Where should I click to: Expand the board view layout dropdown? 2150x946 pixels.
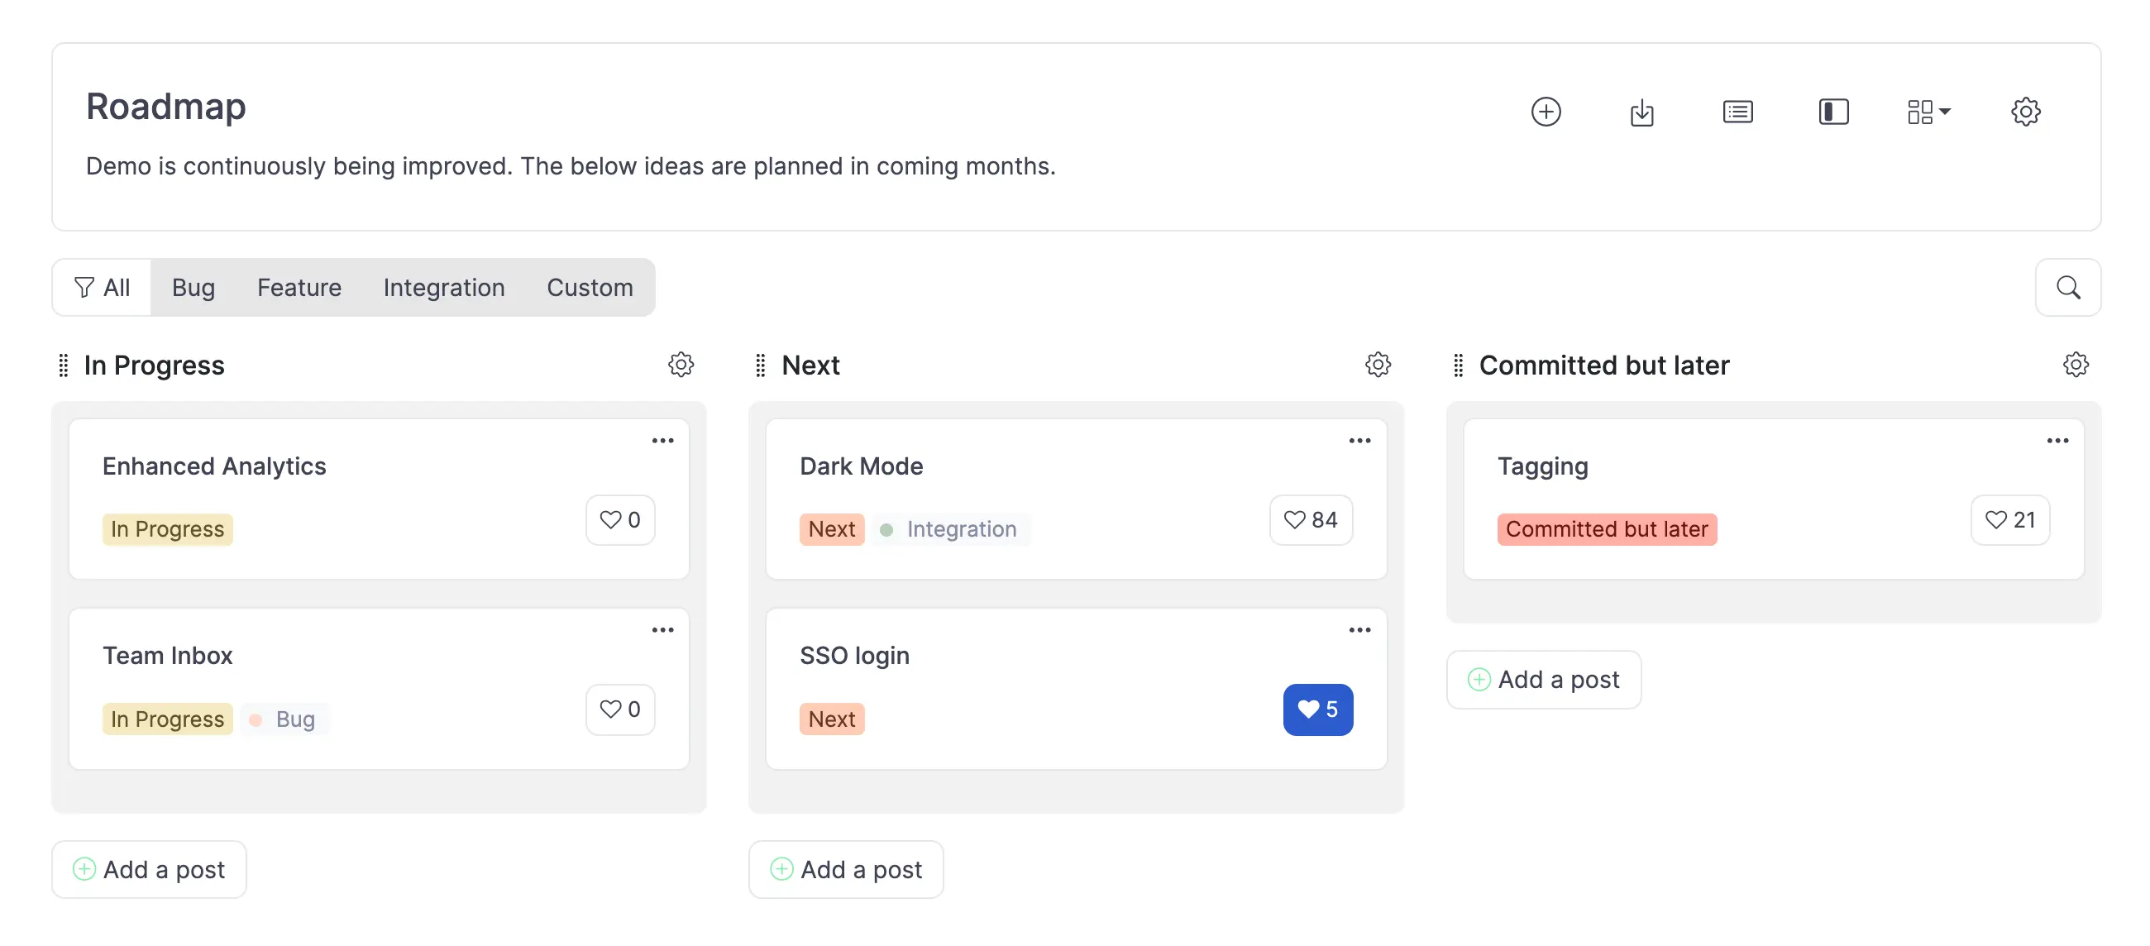pyautogui.click(x=1928, y=111)
